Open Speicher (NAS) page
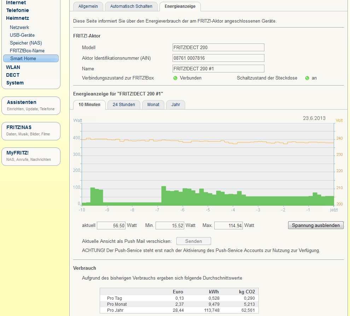Screen dimensions: 350x316 point(26,43)
